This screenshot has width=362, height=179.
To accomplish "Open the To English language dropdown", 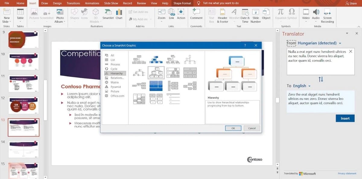I will pyautogui.click(x=300, y=86).
